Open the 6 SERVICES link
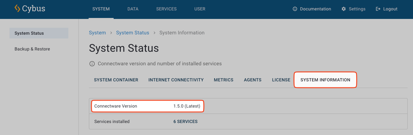Screen dimensions: 413x135 tap(185, 122)
